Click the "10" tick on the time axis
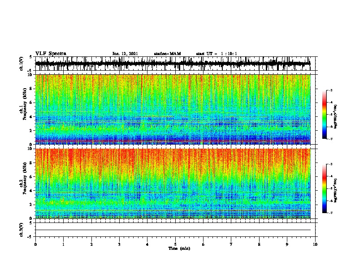Image resolution: width=355 pixels, height=274 pixels. tap(315, 244)
